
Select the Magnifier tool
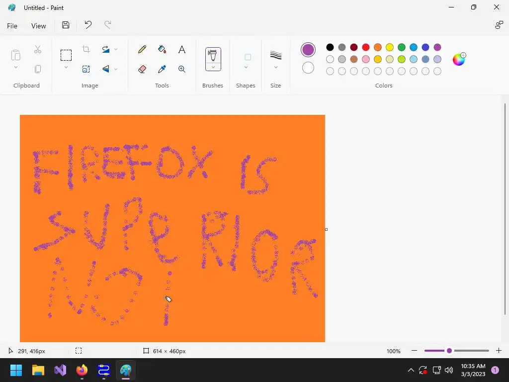point(182,69)
